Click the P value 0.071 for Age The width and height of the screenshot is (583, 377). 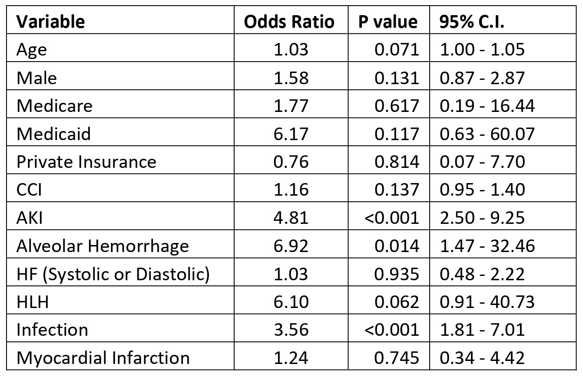tap(397, 49)
